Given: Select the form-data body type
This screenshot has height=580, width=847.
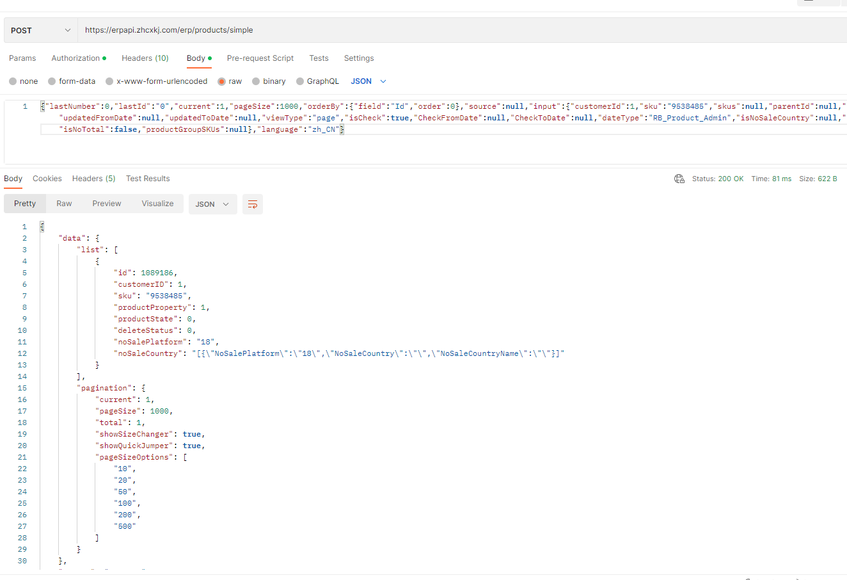Looking at the screenshot, I should [72, 81].
